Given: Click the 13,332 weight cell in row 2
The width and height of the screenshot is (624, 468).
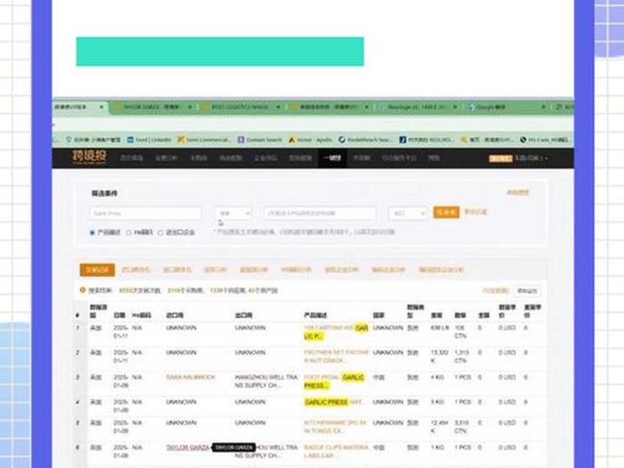Looking at the screenshot, I should 439,356.
